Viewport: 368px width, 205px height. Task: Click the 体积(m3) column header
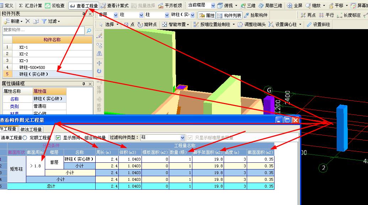130,152
